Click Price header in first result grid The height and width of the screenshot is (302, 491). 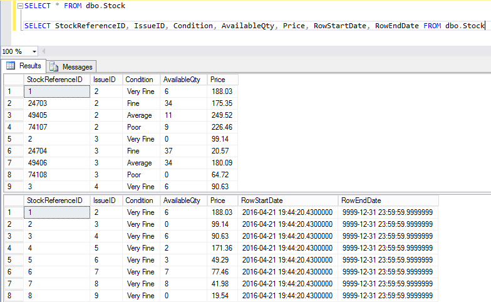223,80
